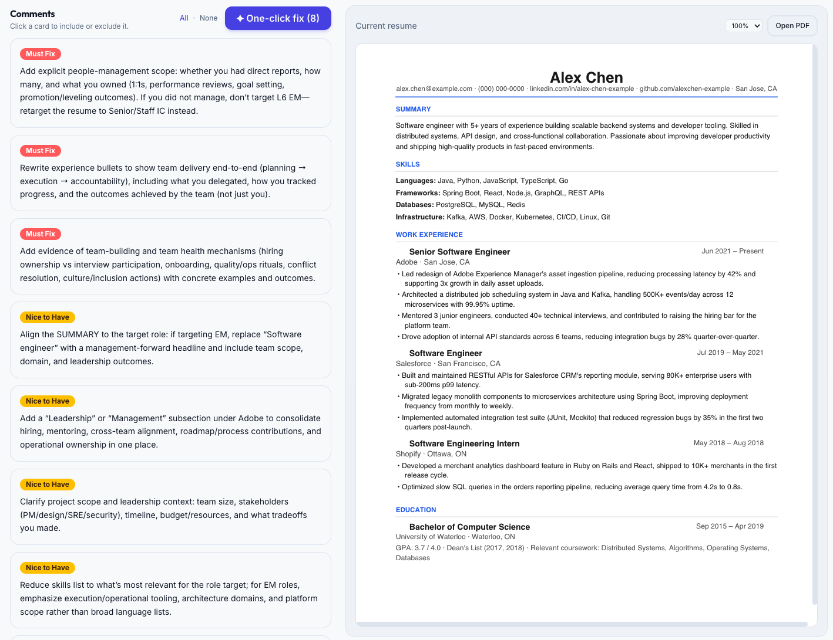Toggle the card about reducing the skills list

(170, 590)
